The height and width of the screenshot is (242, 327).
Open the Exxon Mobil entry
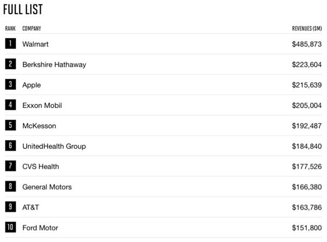(x=42, y=106)
